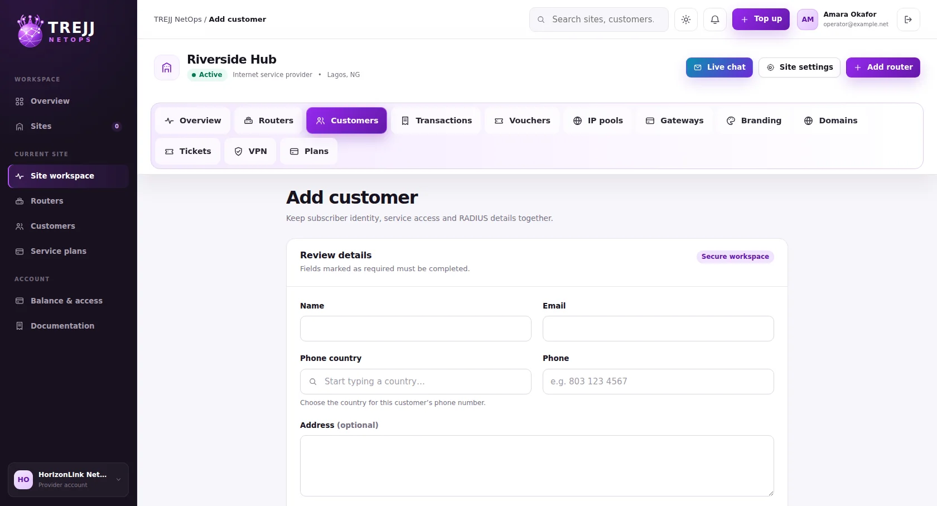Click the Name input field
The image size is (937, 506).
click(x=416, y=329)
